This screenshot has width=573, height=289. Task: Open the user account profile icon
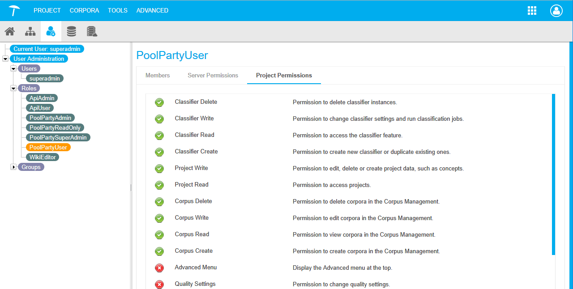tap(556, 11)
